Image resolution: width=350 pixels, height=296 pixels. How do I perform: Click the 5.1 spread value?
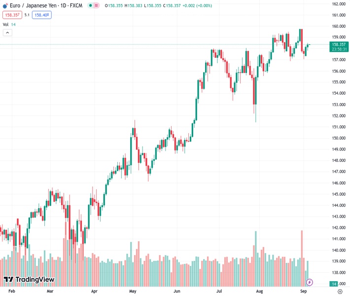point(27,15)
